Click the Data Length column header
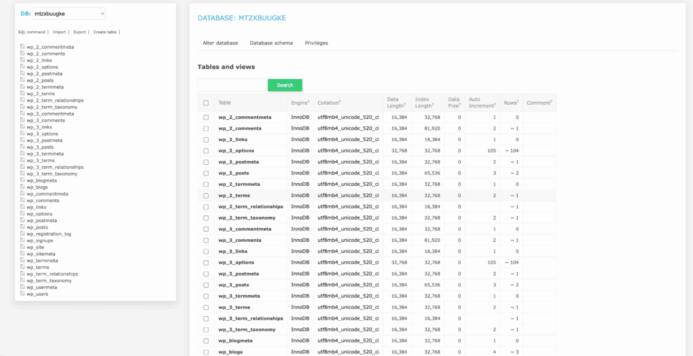693x356 pixels. coord(395,103)
